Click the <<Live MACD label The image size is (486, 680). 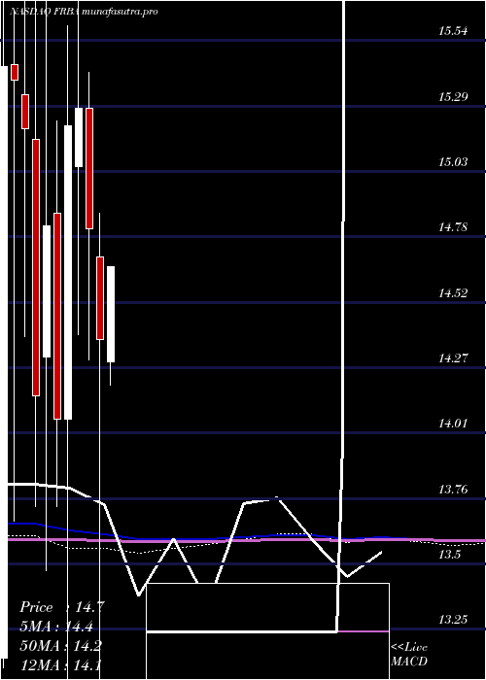[409, 654]
